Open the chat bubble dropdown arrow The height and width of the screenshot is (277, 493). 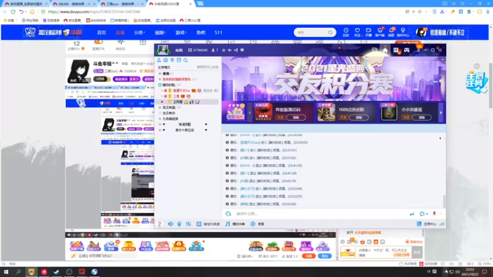(427, 214)
